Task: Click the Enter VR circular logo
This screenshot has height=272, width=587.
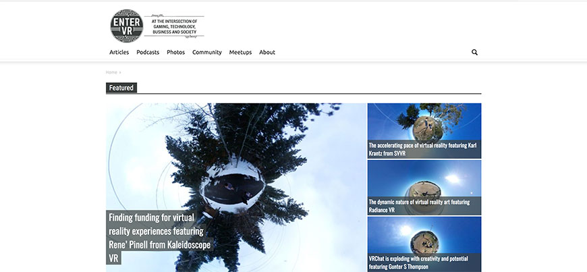Action: 126,26
